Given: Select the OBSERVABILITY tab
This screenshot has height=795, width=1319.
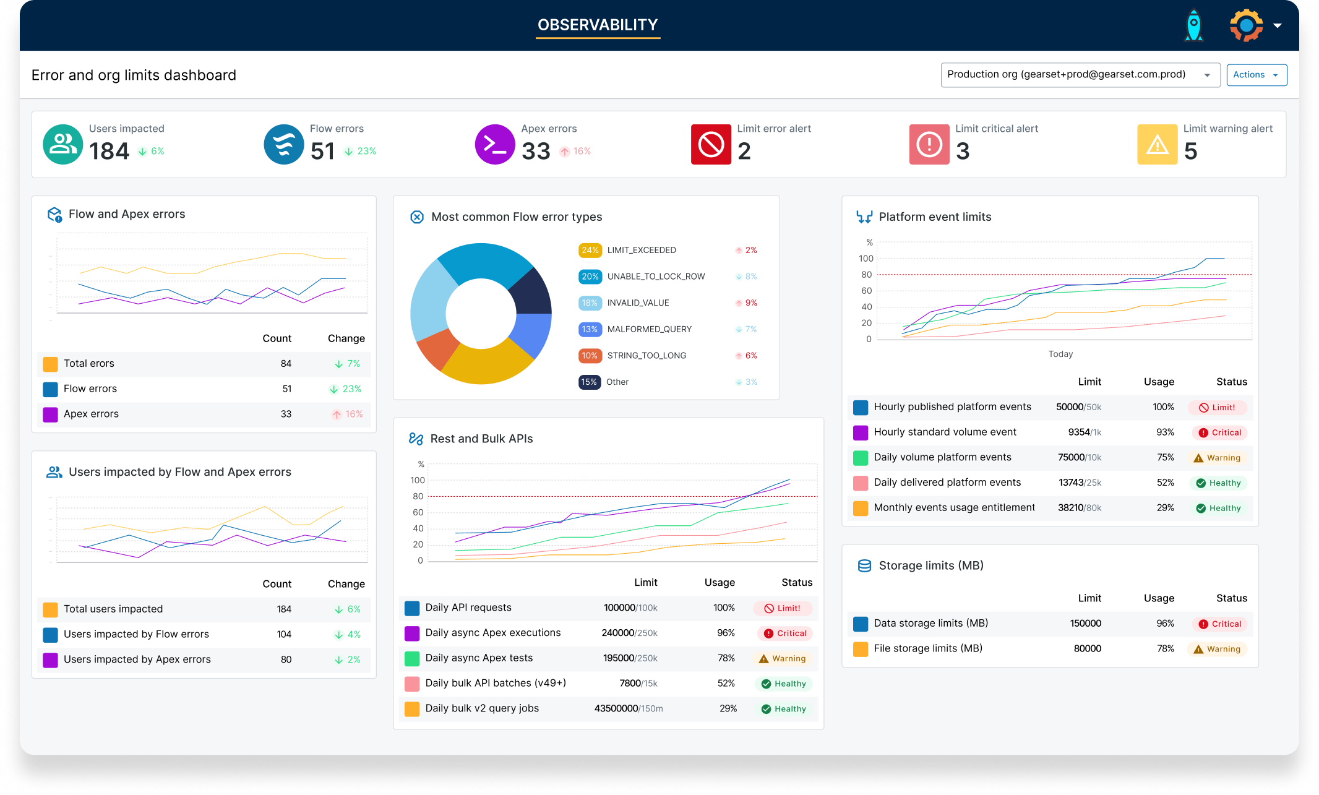Looking at the screenshot, I should (597, 25).
